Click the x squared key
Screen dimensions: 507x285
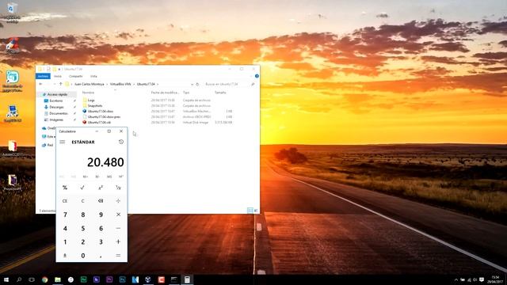pos(101,188)
